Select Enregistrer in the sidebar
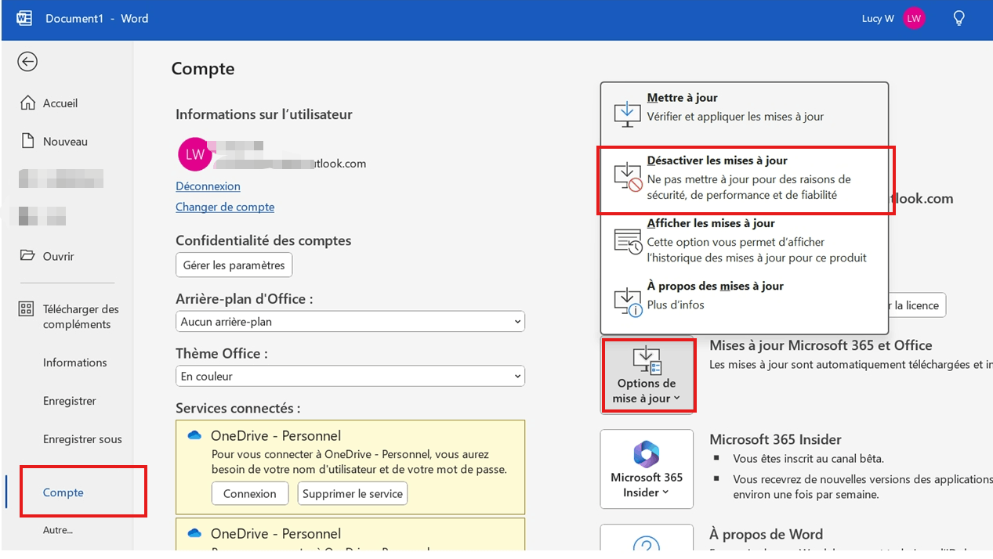Screen dimensions: 993x559 69,401
